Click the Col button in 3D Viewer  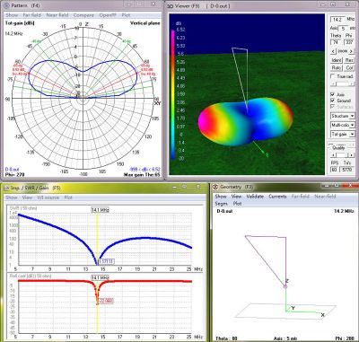349,68
